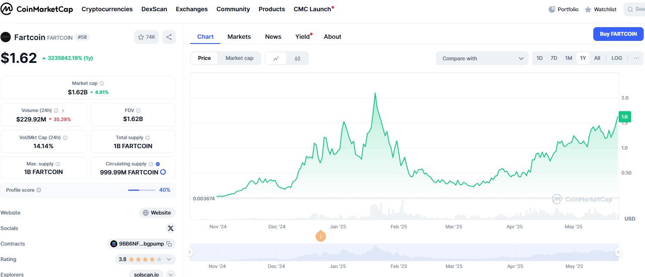Select the Market cap chart toggle
645x277 pixels.
(239, 58)
